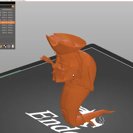Toggle the 0.01 m 0.04 g legend row

(7, 18)
